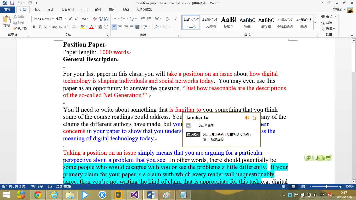
Task: Toggle center text alignment
Action: 120,27
